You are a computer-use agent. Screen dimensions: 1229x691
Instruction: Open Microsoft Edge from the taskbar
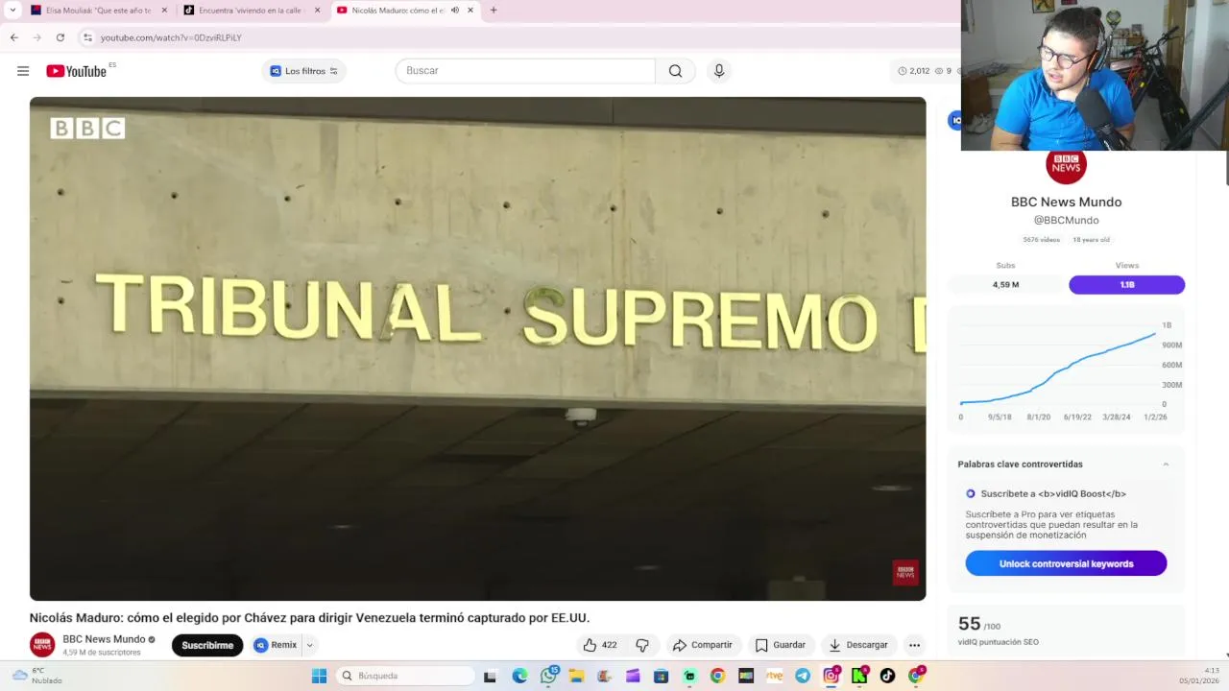pos(519,676)
